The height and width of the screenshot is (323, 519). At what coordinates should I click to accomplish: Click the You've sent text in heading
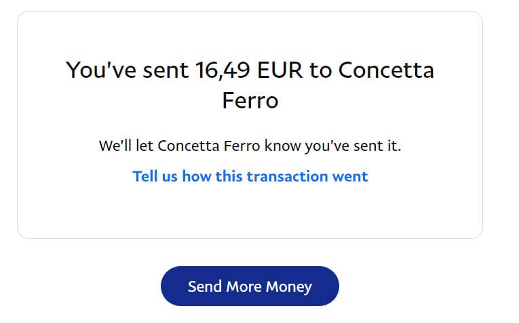(127, 70)
